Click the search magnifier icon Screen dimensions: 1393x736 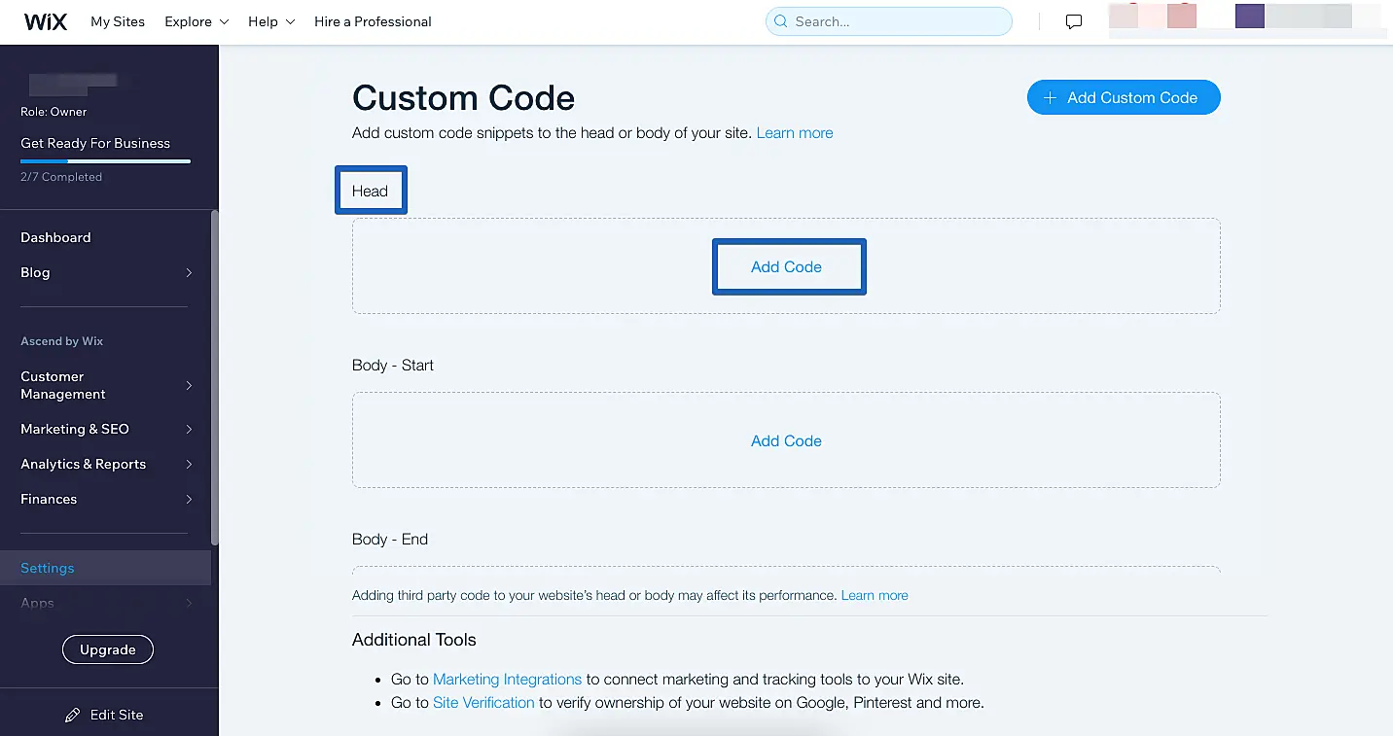pyautogui.click(x=780, y=21)
